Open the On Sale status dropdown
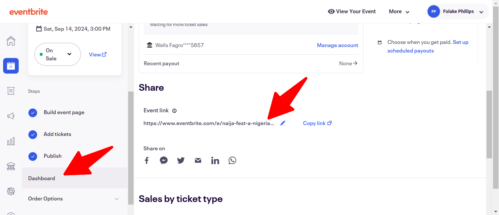The width and height of the screenshot is (499, 215). [58, 54]
